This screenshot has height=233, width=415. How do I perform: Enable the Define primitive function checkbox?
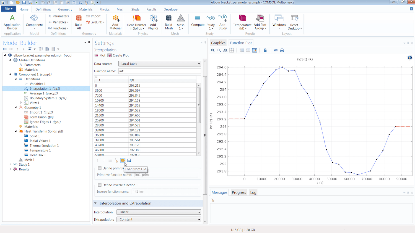(100, 168)
